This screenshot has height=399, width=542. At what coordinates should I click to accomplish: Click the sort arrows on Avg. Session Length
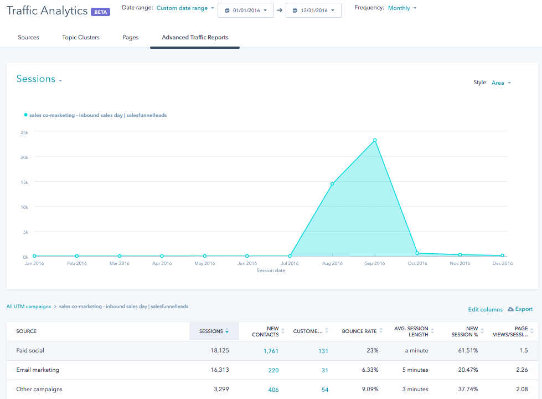(433, 331)
